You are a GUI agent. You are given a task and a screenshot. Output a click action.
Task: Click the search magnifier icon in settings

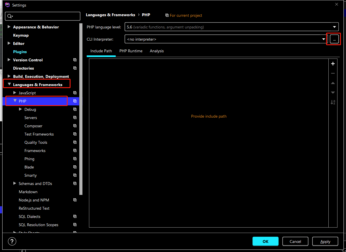(x=10, y=16)
